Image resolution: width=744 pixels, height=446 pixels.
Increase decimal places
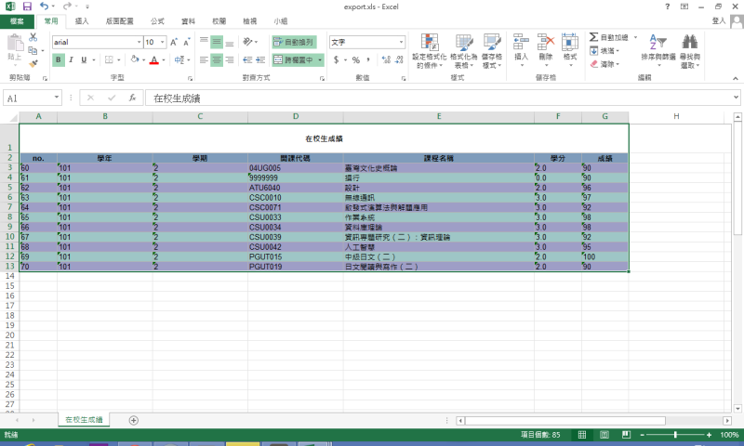[x=386, y=59]
